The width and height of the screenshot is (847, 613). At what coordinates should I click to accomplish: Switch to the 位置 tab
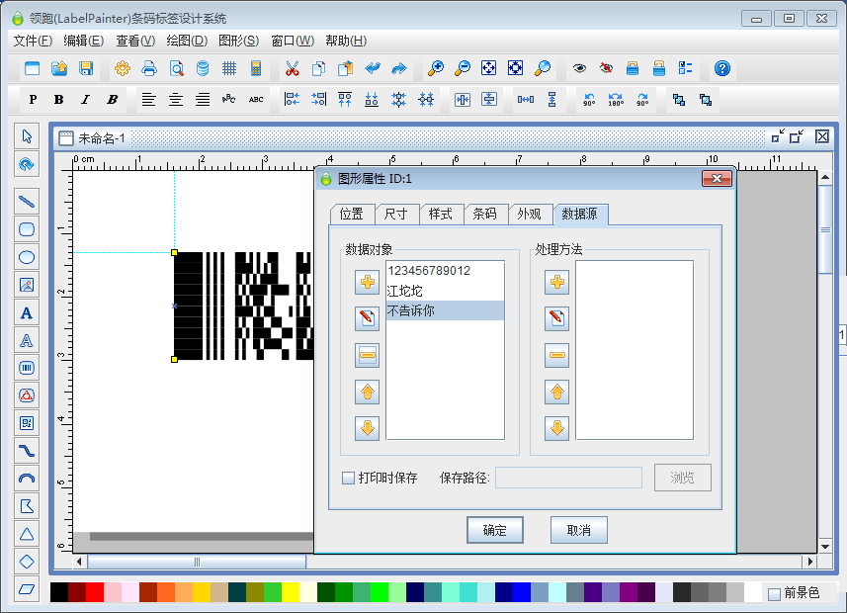pyautogui.click(x=352, y=215)
